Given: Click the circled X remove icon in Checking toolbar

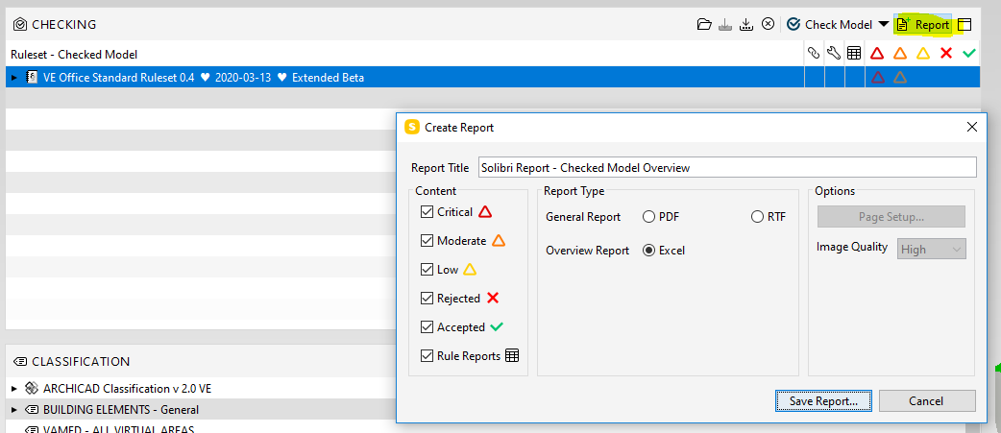Looking at the screenshot, I should [x=769, y=24].
